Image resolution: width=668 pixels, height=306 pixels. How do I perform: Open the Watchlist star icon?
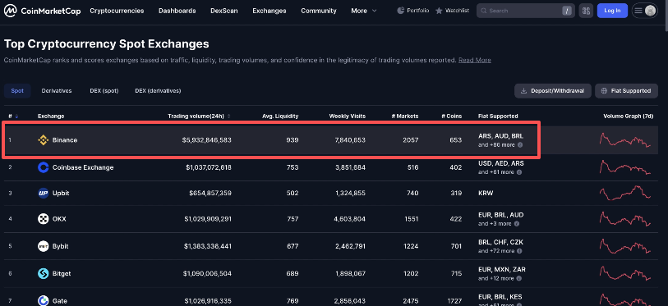(x=439, y=11)
